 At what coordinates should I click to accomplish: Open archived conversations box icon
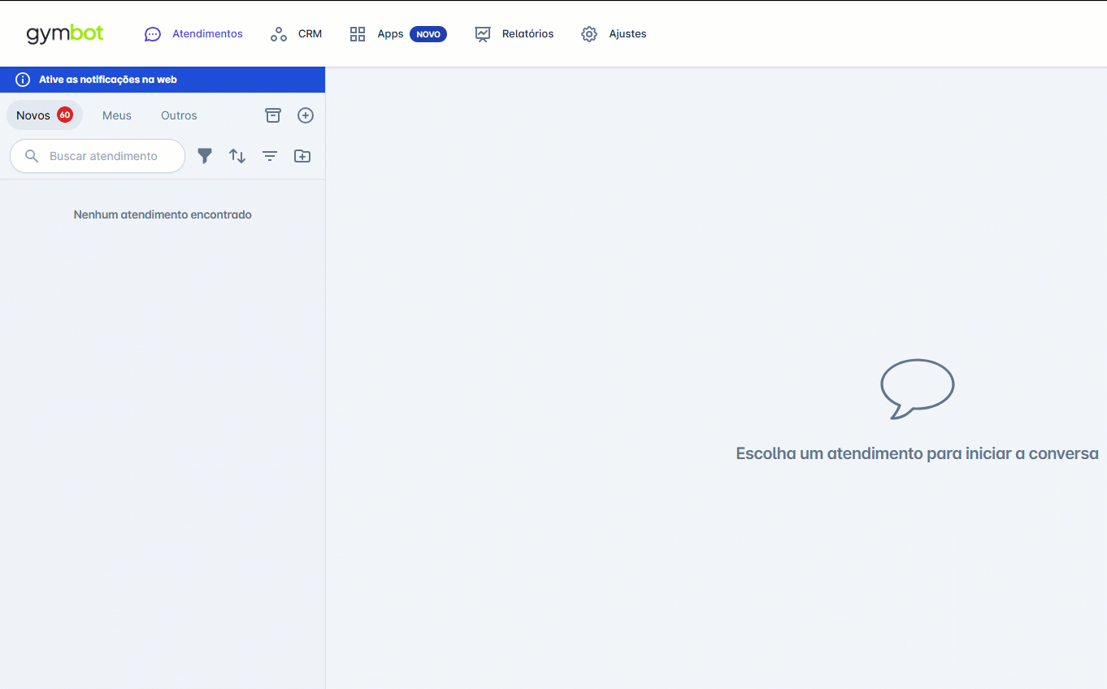273,115
